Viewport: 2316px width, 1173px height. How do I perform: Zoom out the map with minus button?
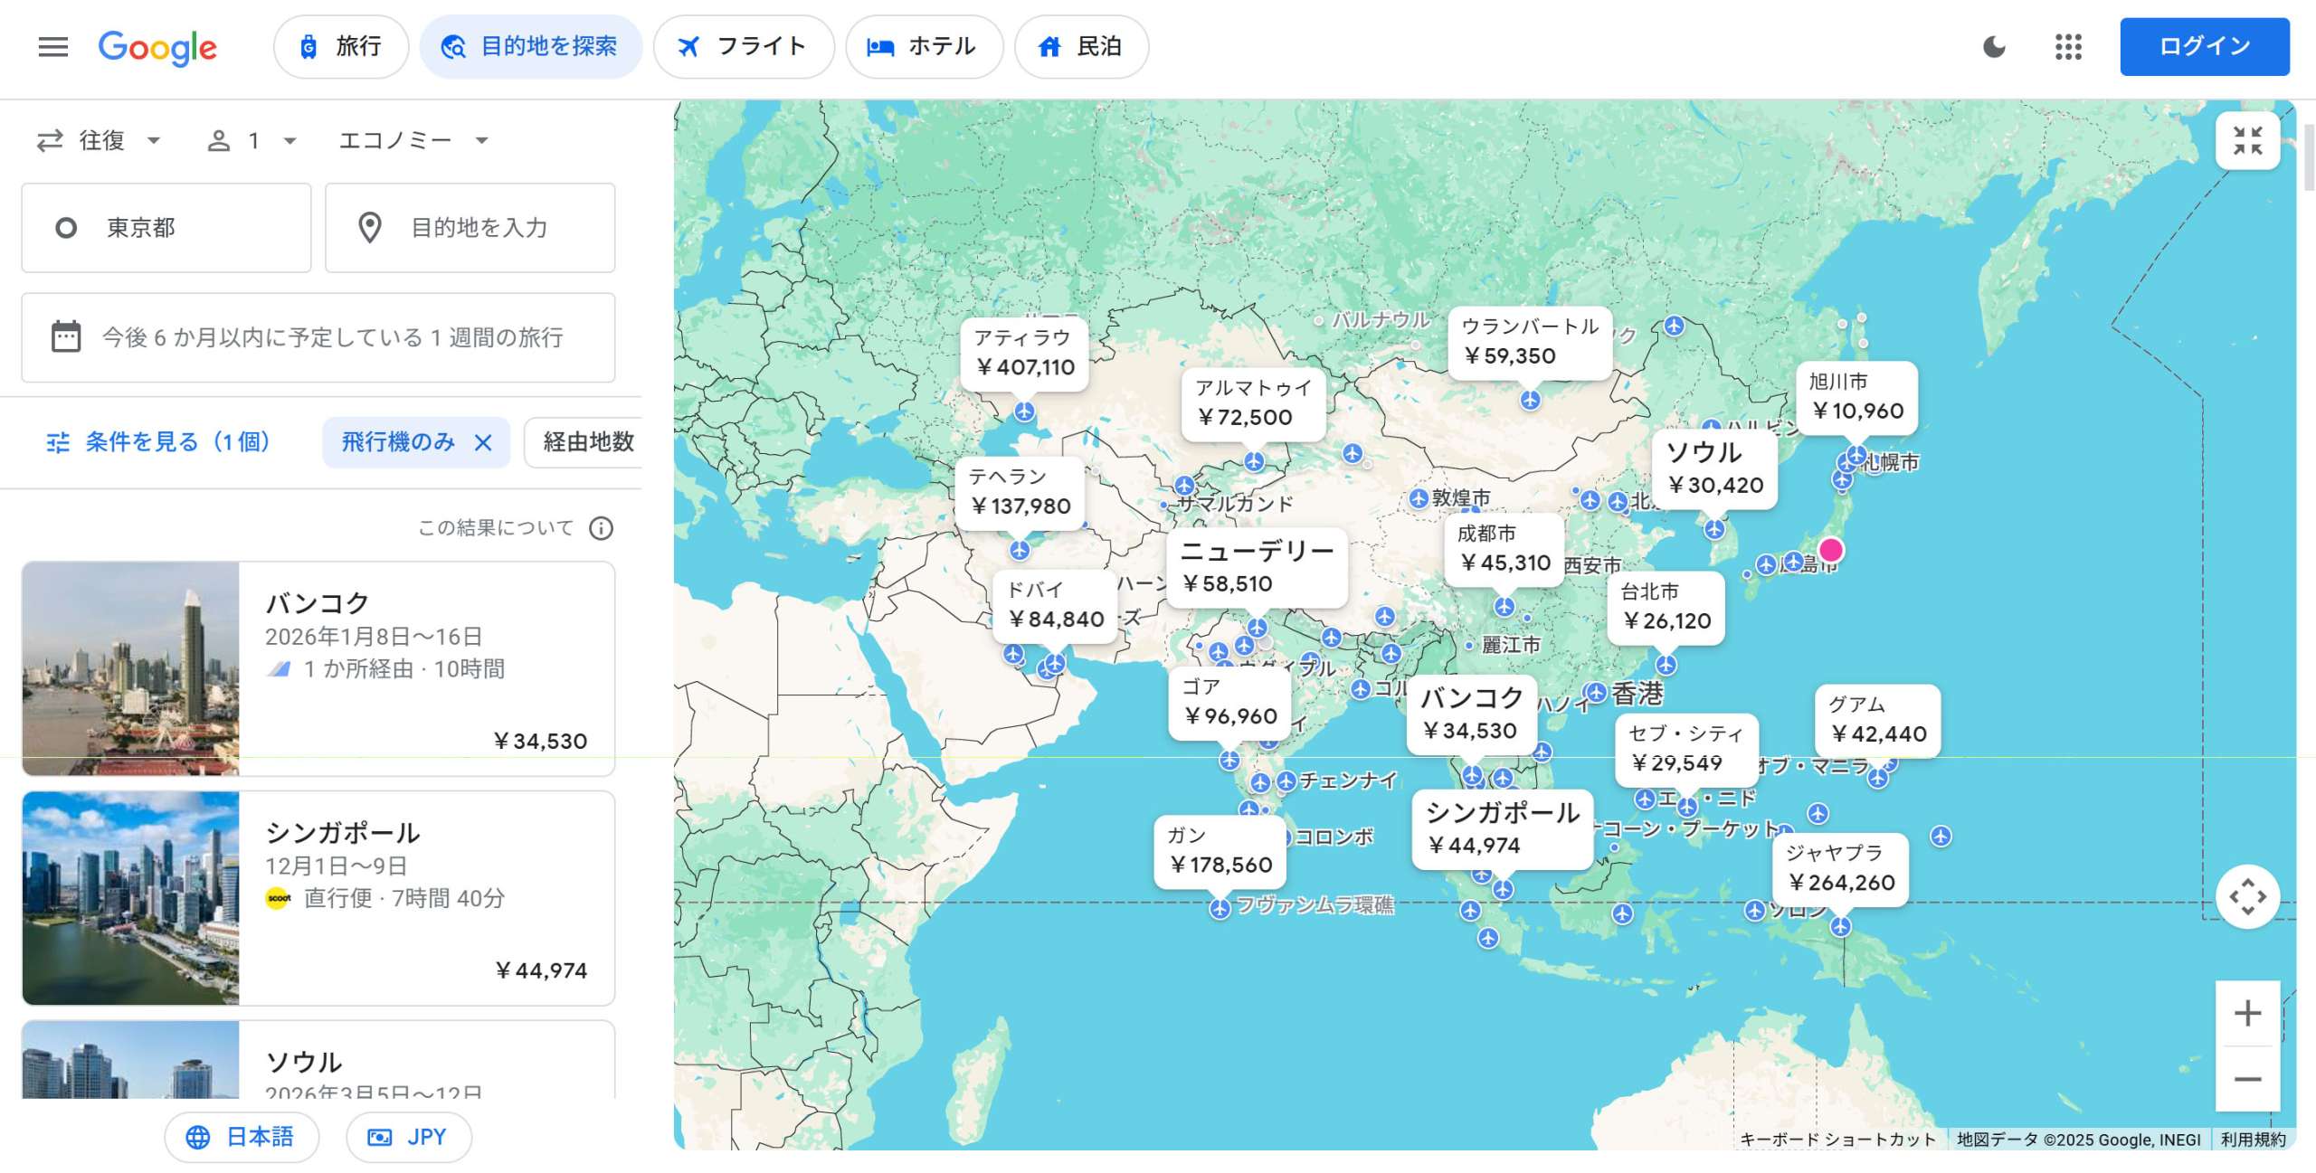click(2247, 1079)
